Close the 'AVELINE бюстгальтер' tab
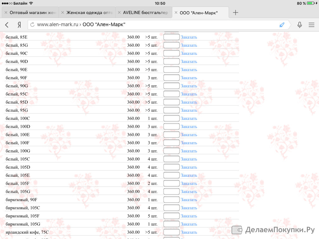The image size is (319, 239). pos(119,12)
